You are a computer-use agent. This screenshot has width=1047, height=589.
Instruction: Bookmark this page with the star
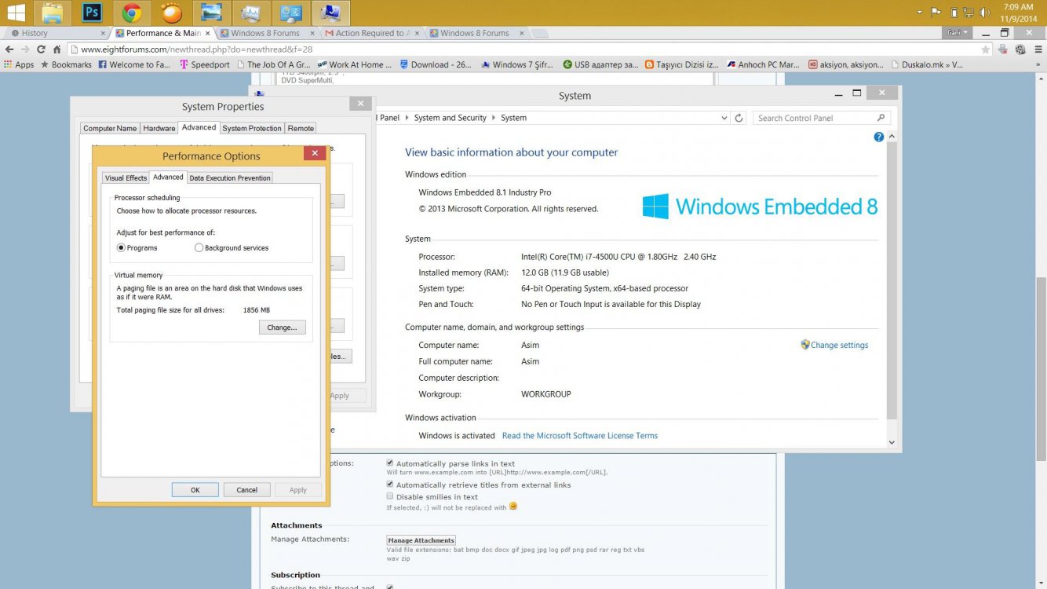click(x=986, y=49)
